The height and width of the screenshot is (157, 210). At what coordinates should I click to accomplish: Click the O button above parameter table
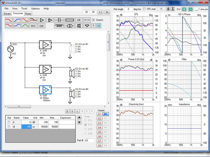coord(67,111)
